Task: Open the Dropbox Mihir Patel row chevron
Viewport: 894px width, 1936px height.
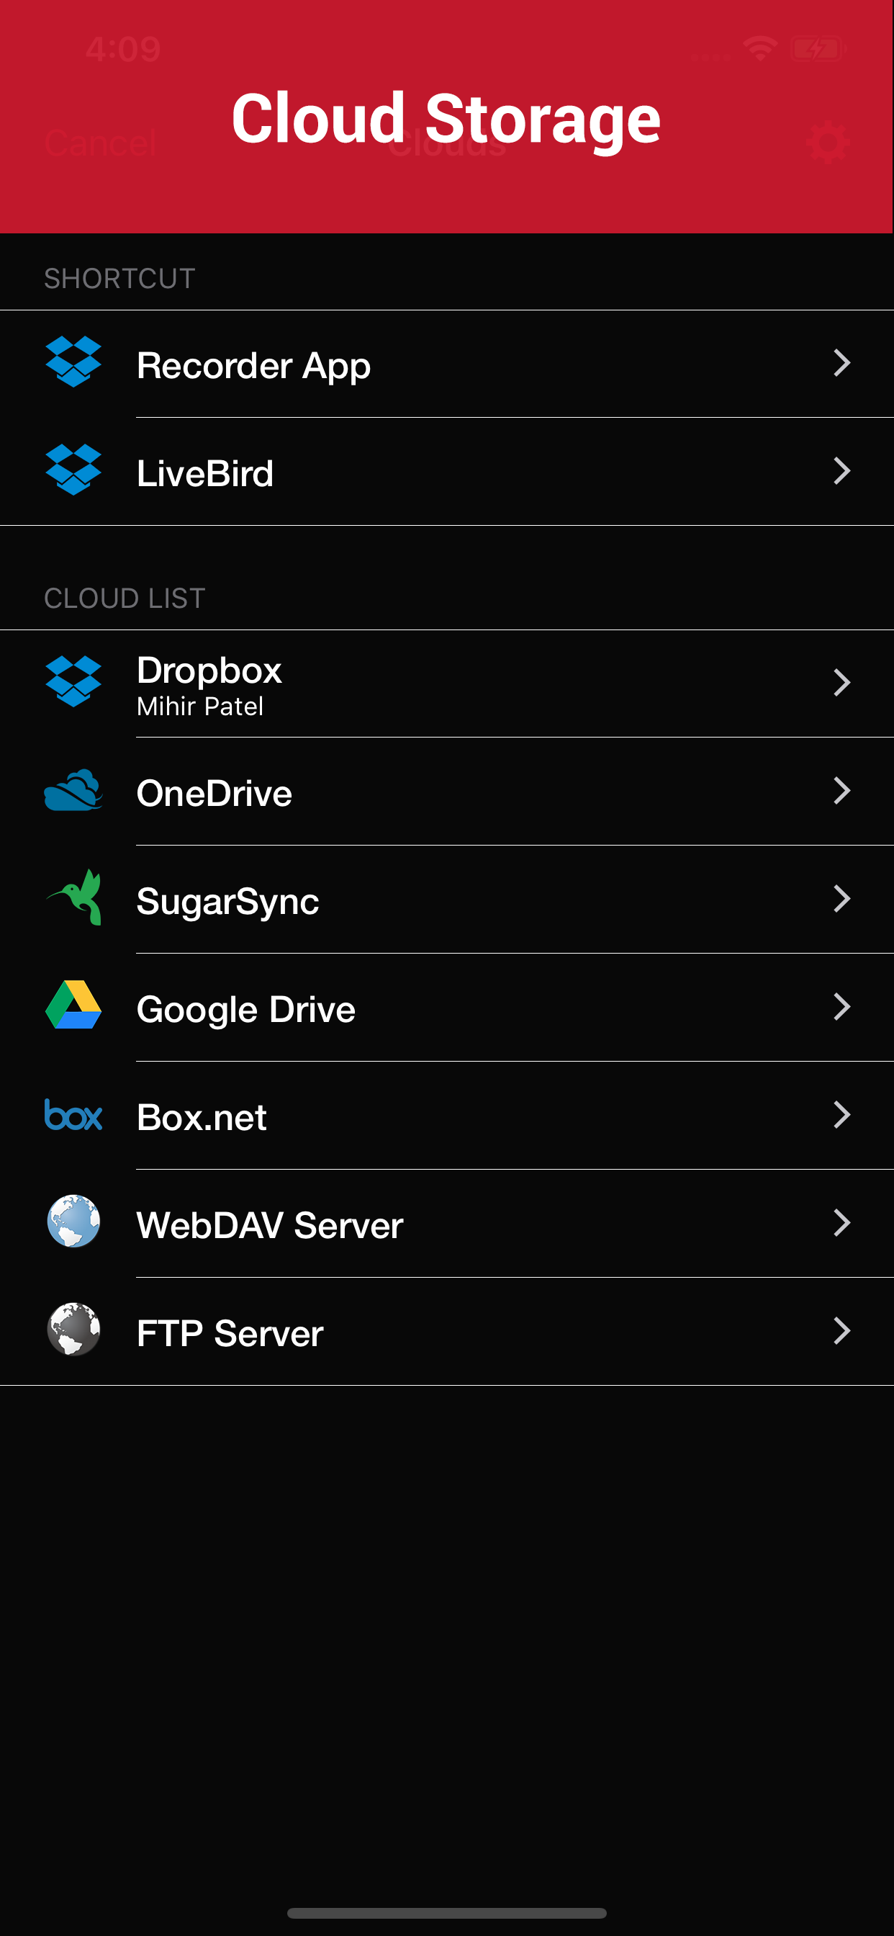Action: click(842, 684)
